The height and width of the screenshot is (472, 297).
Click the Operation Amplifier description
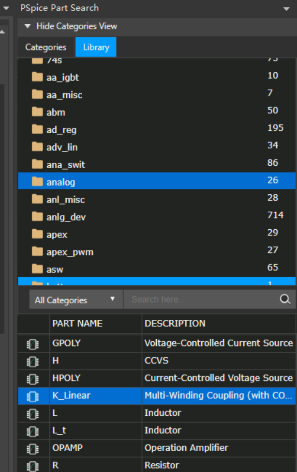click(186, 448)
